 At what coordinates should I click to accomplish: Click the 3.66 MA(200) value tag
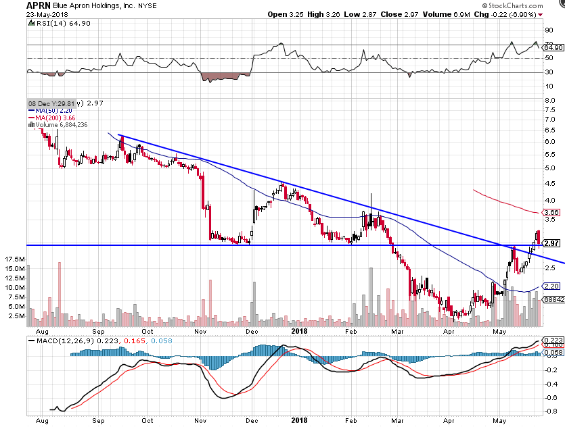point(551,213)
